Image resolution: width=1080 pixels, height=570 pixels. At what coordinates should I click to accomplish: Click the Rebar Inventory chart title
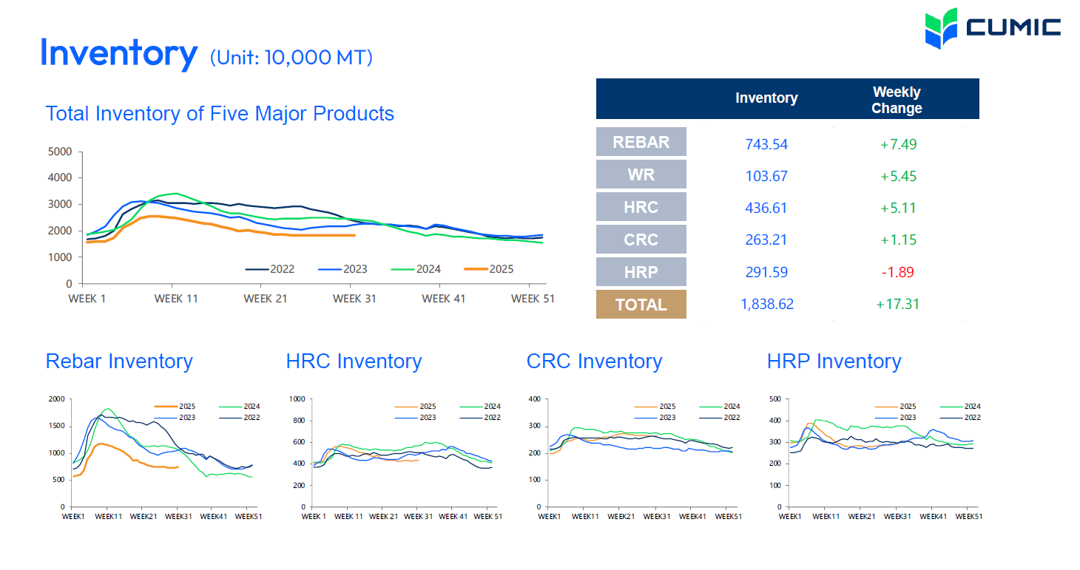(119, 362)
